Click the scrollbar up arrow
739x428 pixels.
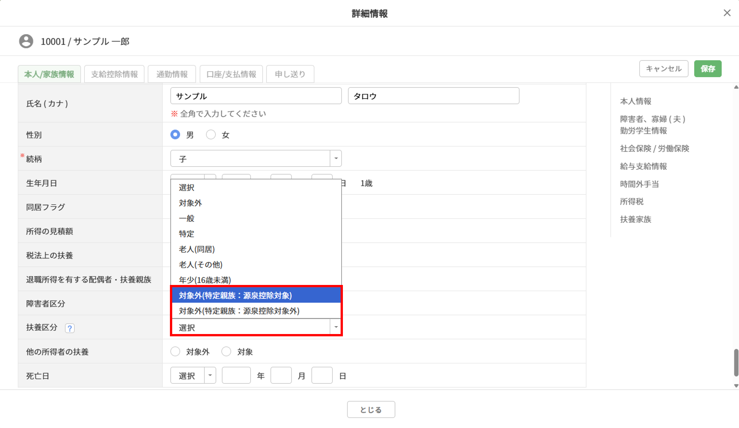(736, 87)
